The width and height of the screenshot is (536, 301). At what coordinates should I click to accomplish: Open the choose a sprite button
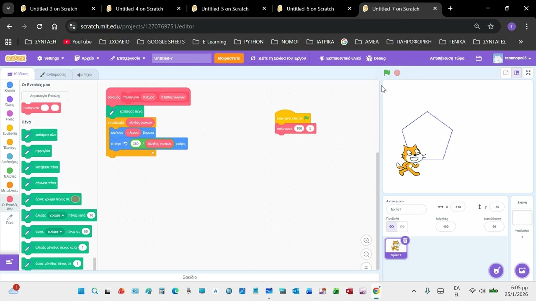coord(496,270)
